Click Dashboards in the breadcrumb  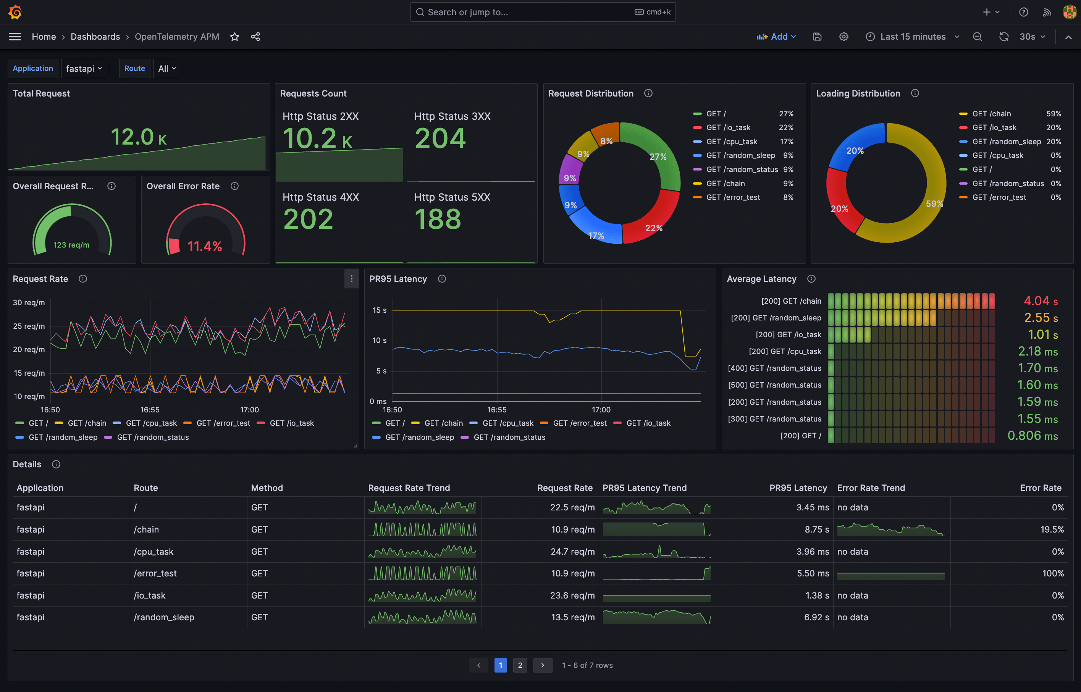click(95, 37)
